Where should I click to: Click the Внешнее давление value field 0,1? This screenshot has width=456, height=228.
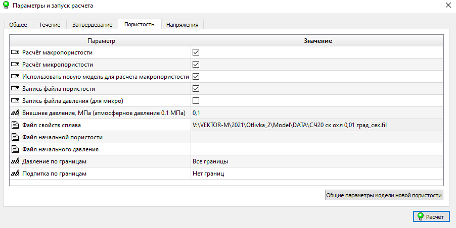316,113
